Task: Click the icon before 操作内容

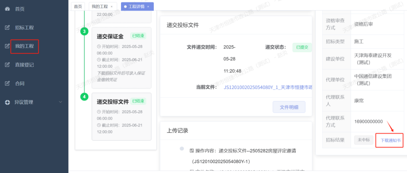Action: pyautogui.click(x=192, y=150)
